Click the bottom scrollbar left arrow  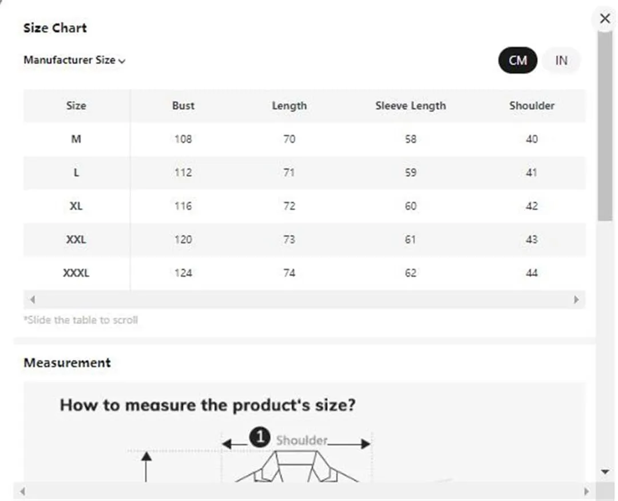22,491
